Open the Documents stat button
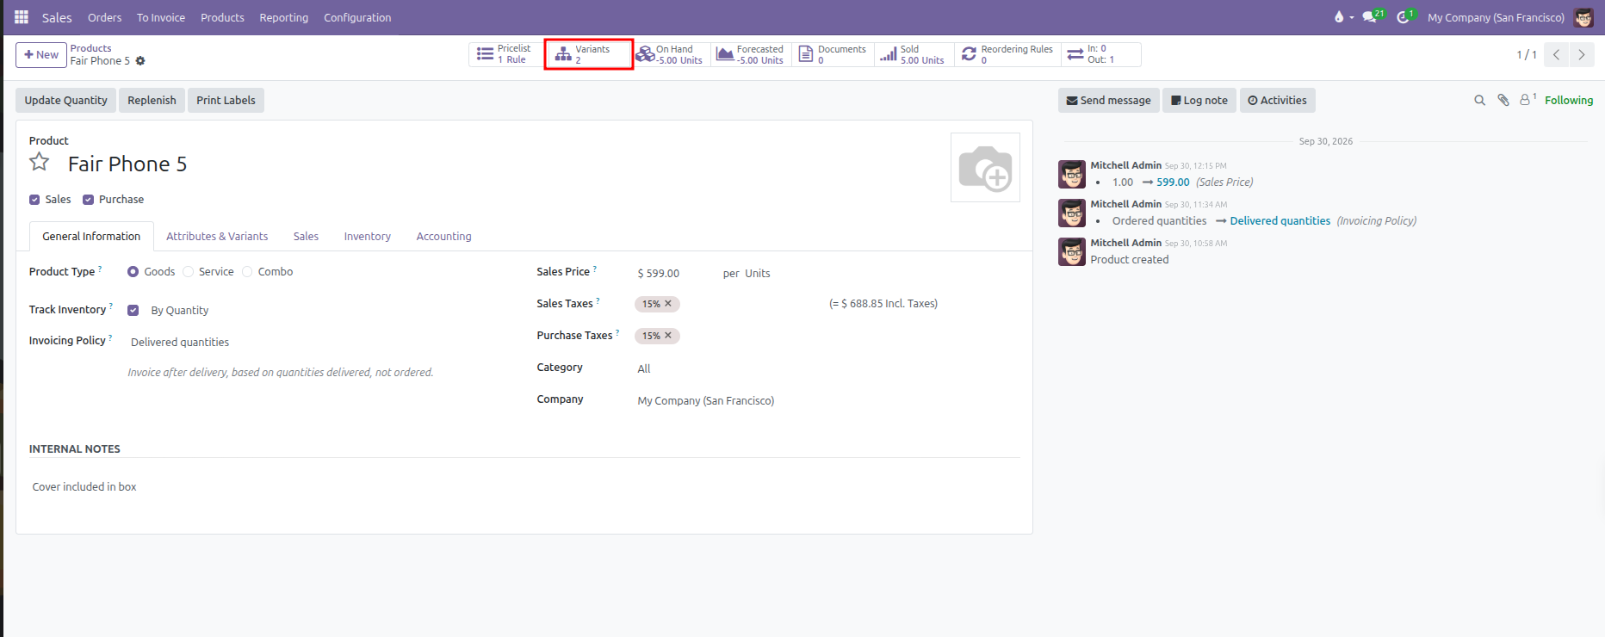This screenshot has width=1605, height=637. click(x=832, y=54)
